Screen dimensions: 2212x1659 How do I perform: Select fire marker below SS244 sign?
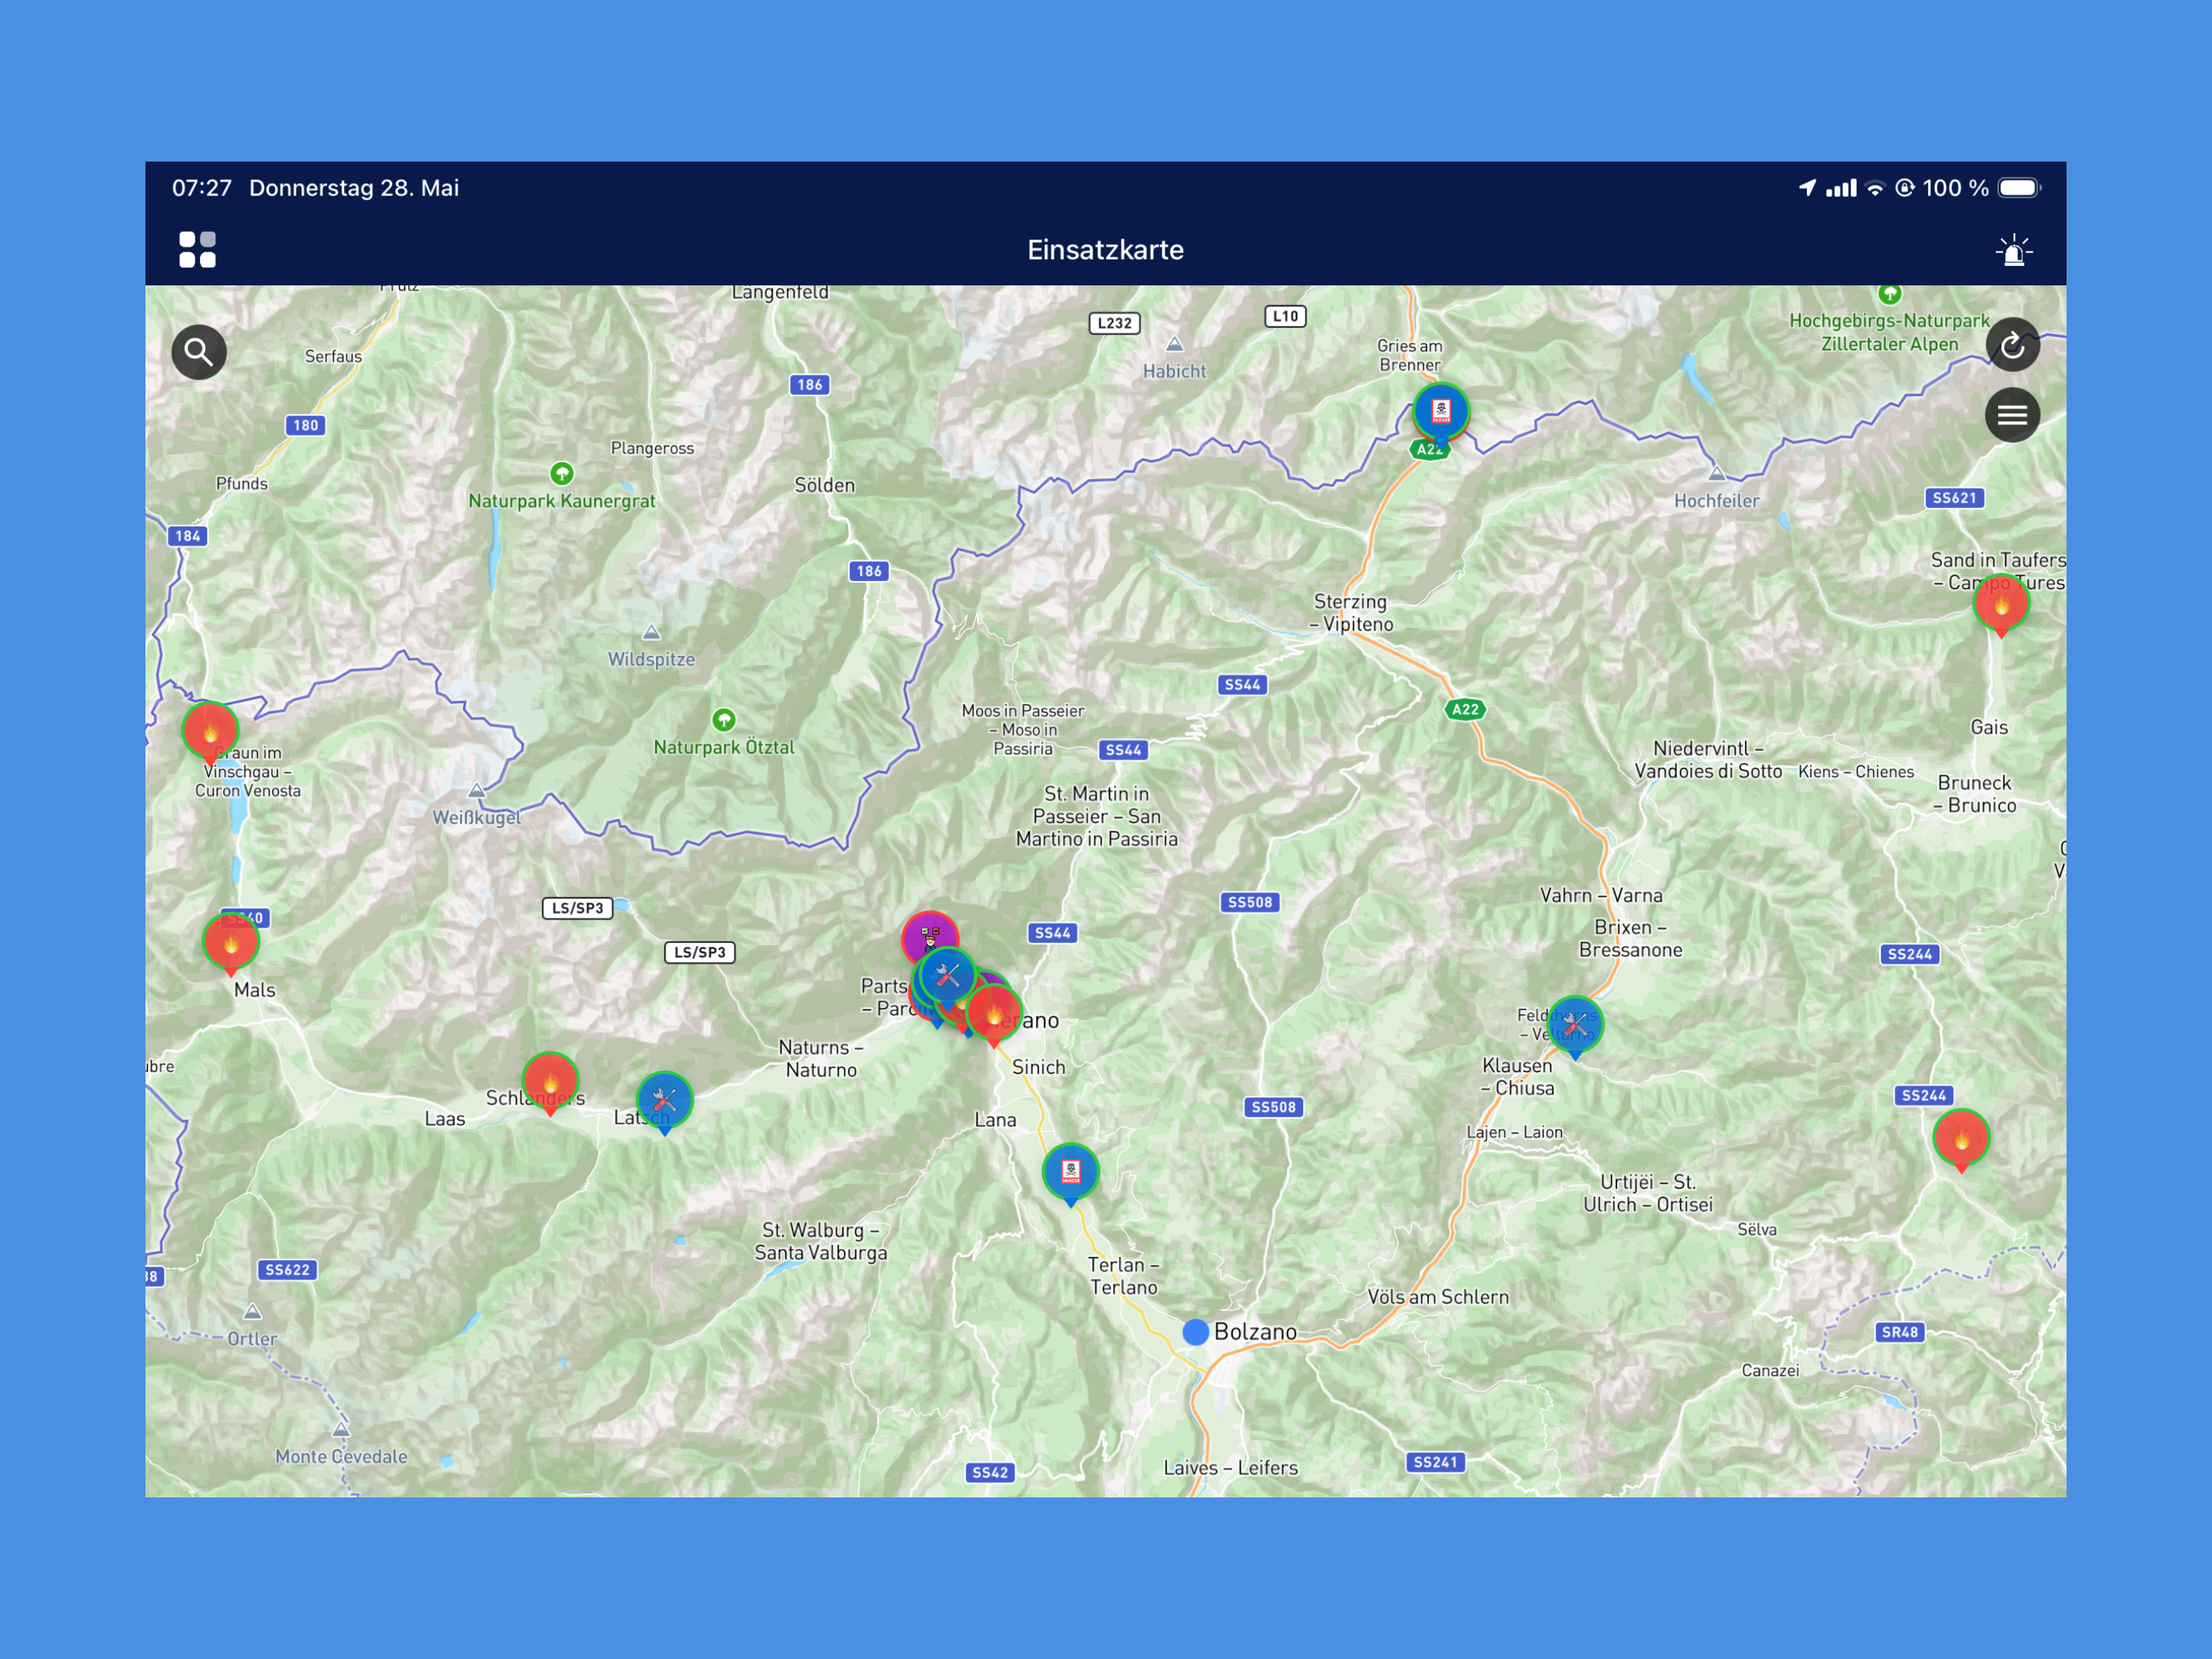1960,1139
